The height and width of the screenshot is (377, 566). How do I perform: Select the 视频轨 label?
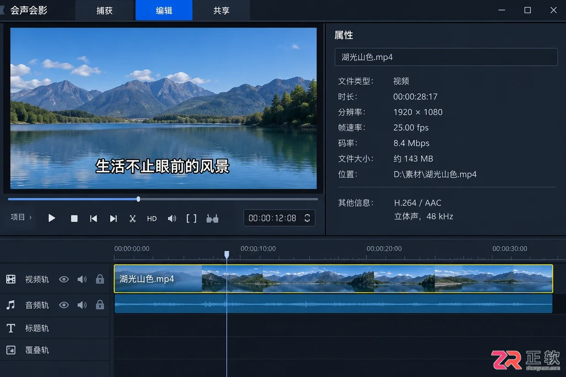37,279
